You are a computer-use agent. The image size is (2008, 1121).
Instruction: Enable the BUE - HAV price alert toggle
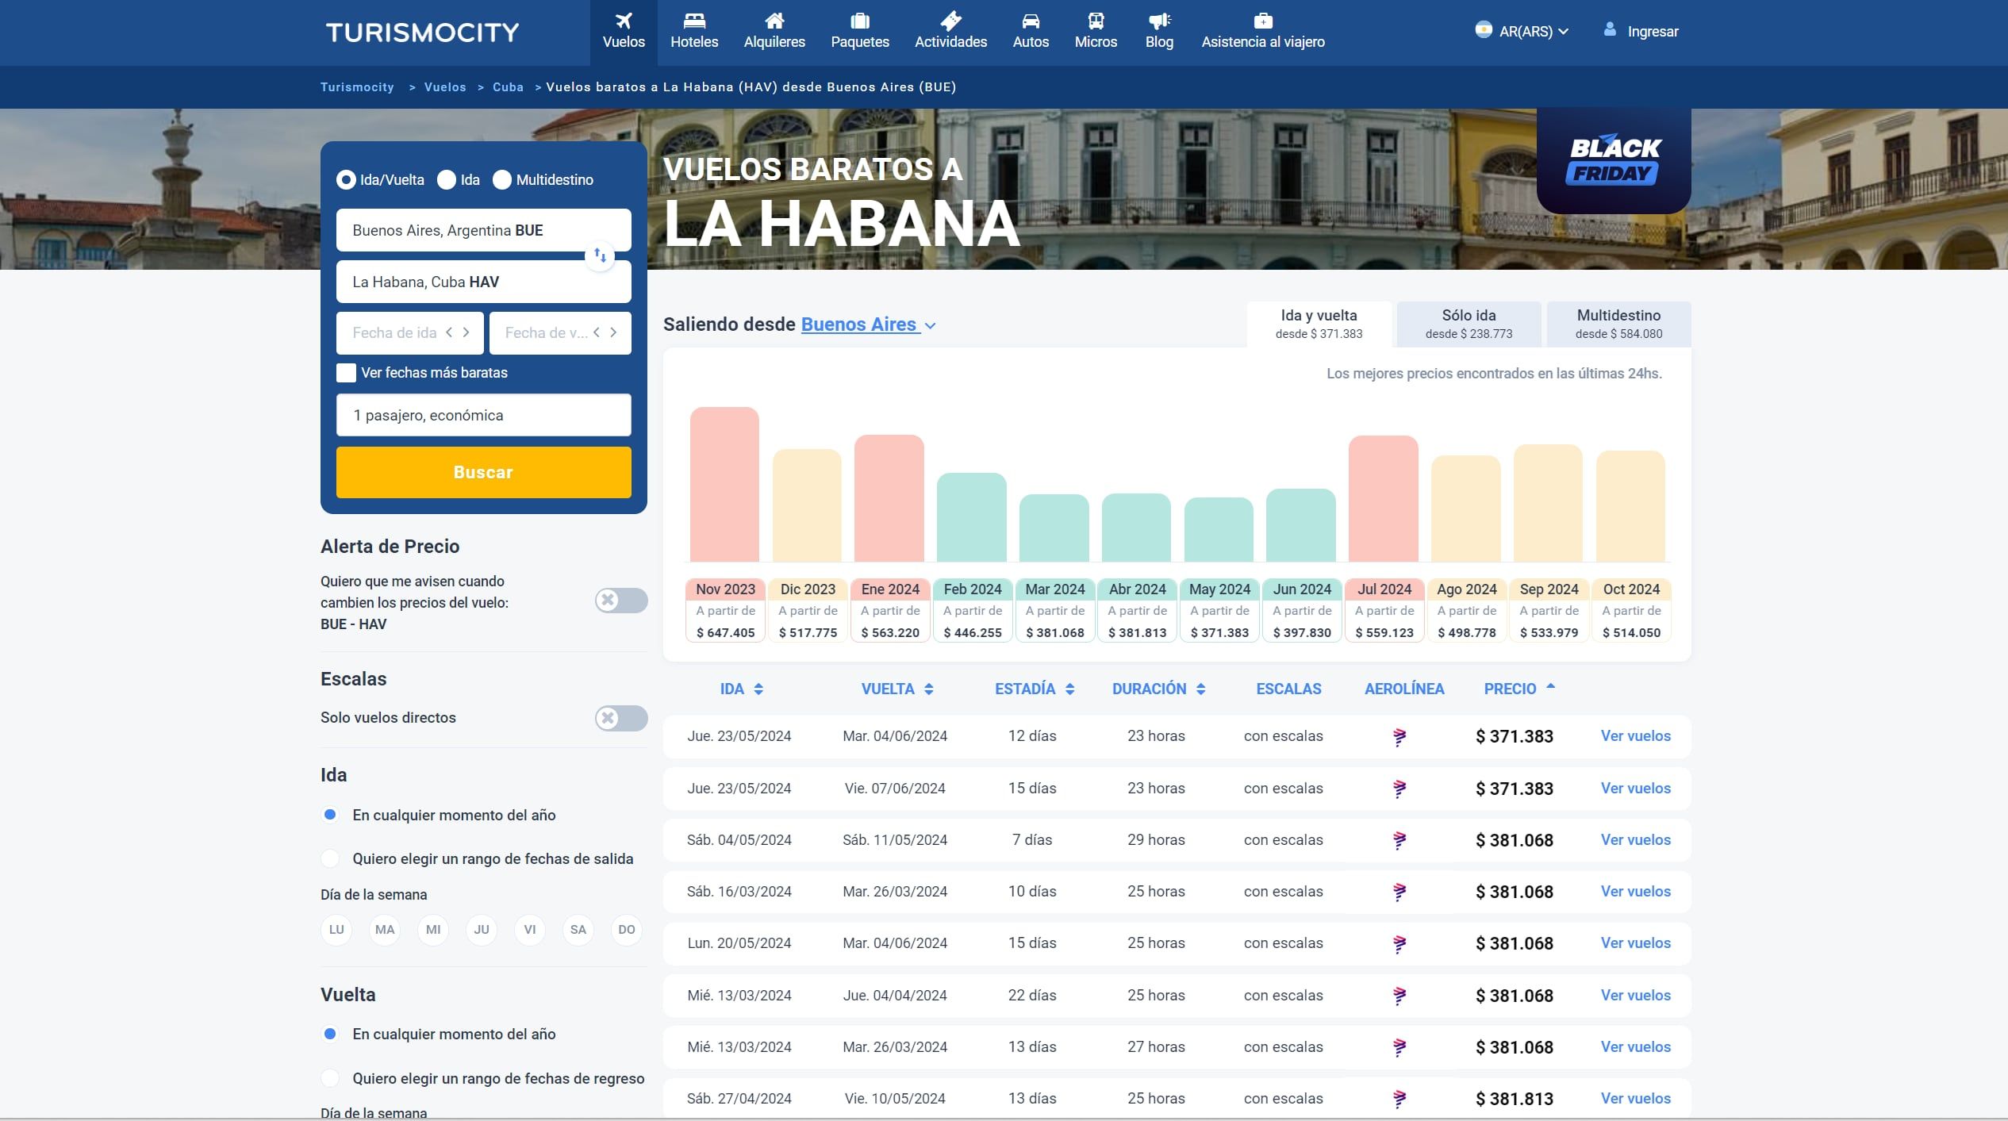[x=621, y=601]
